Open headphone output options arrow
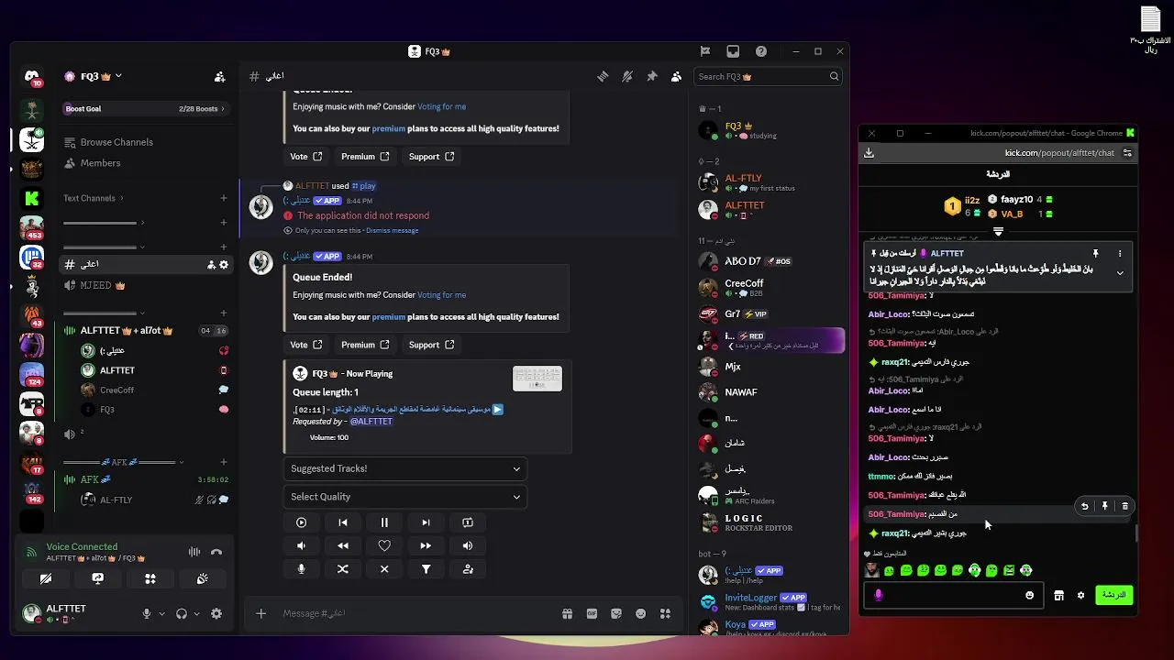 point(196,614)
